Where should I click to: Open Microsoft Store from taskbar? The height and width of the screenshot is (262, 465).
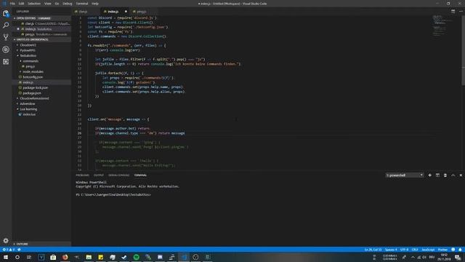tap(53, 257)
